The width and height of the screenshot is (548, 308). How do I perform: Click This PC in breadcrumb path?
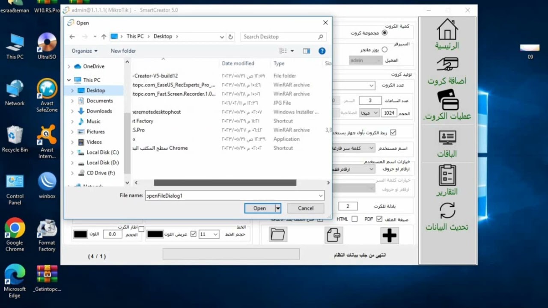tap(135, 36)
